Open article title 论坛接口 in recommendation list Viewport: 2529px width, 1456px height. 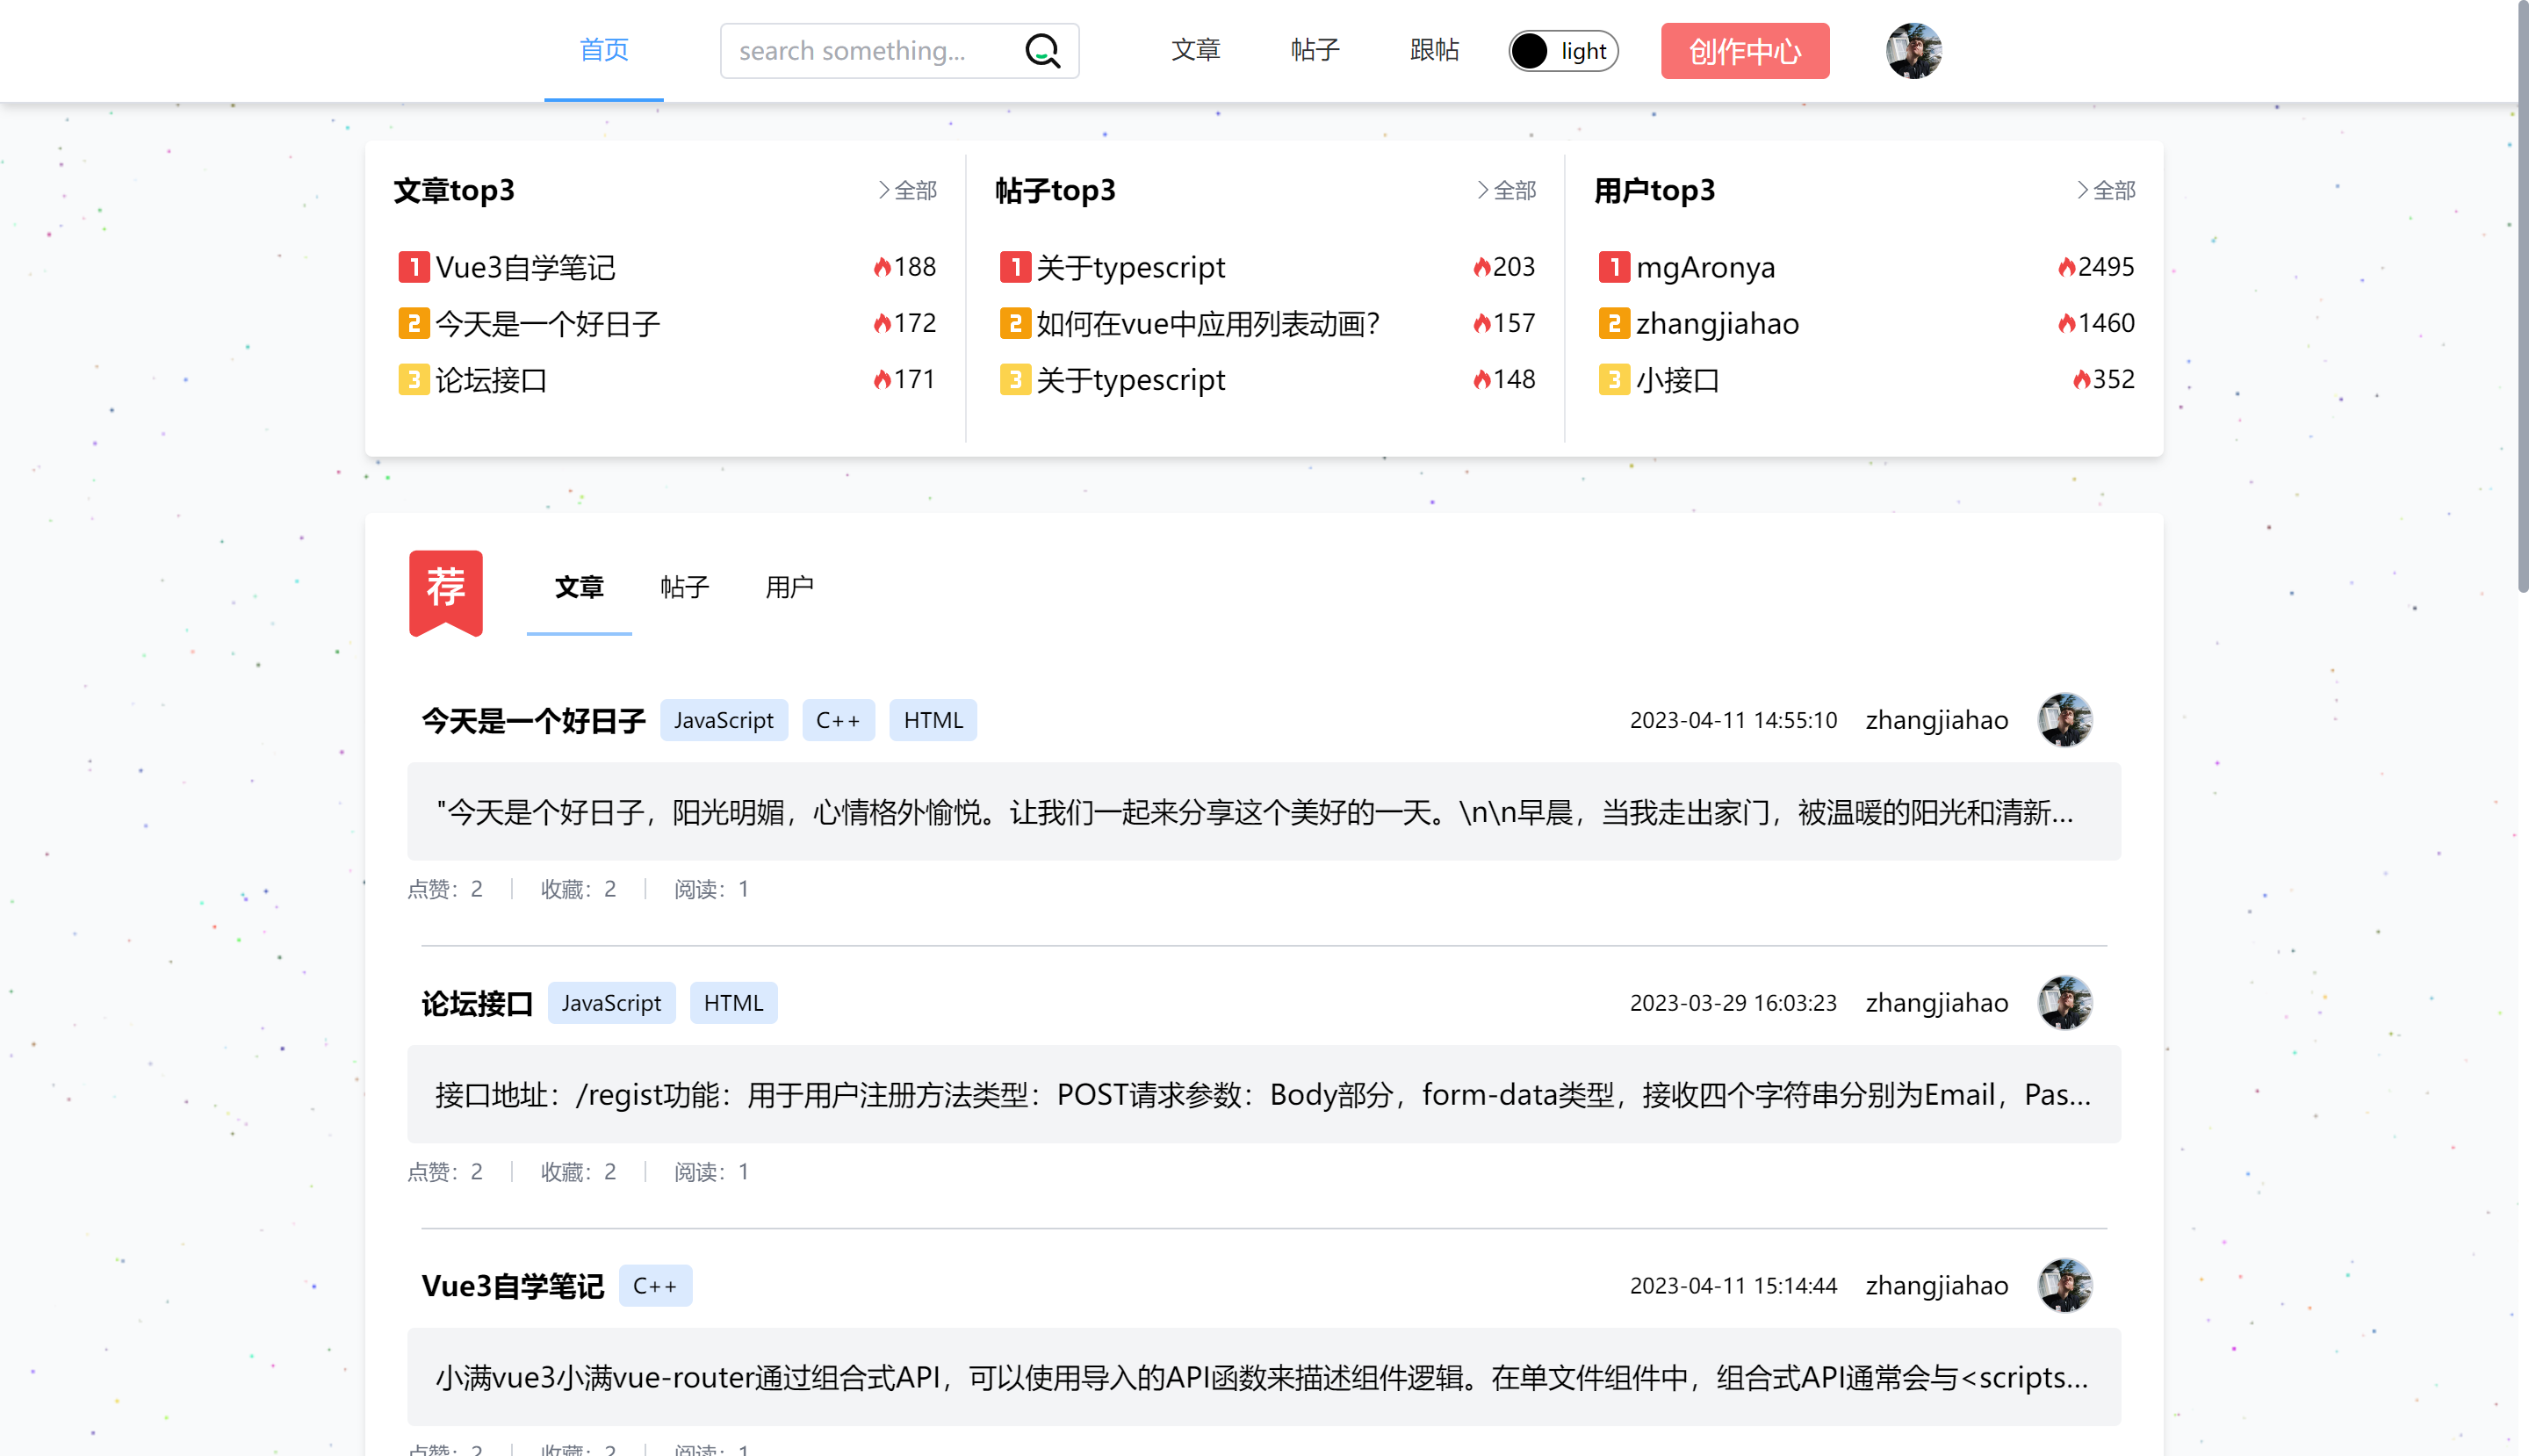coord(477,1003)
